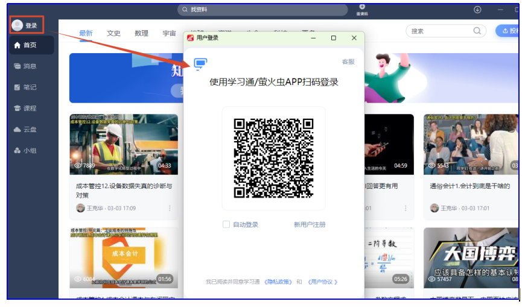Viewport: 525px width, 307px height.
Task: Click the 搜索 input field
Action: tap(446, 31)
